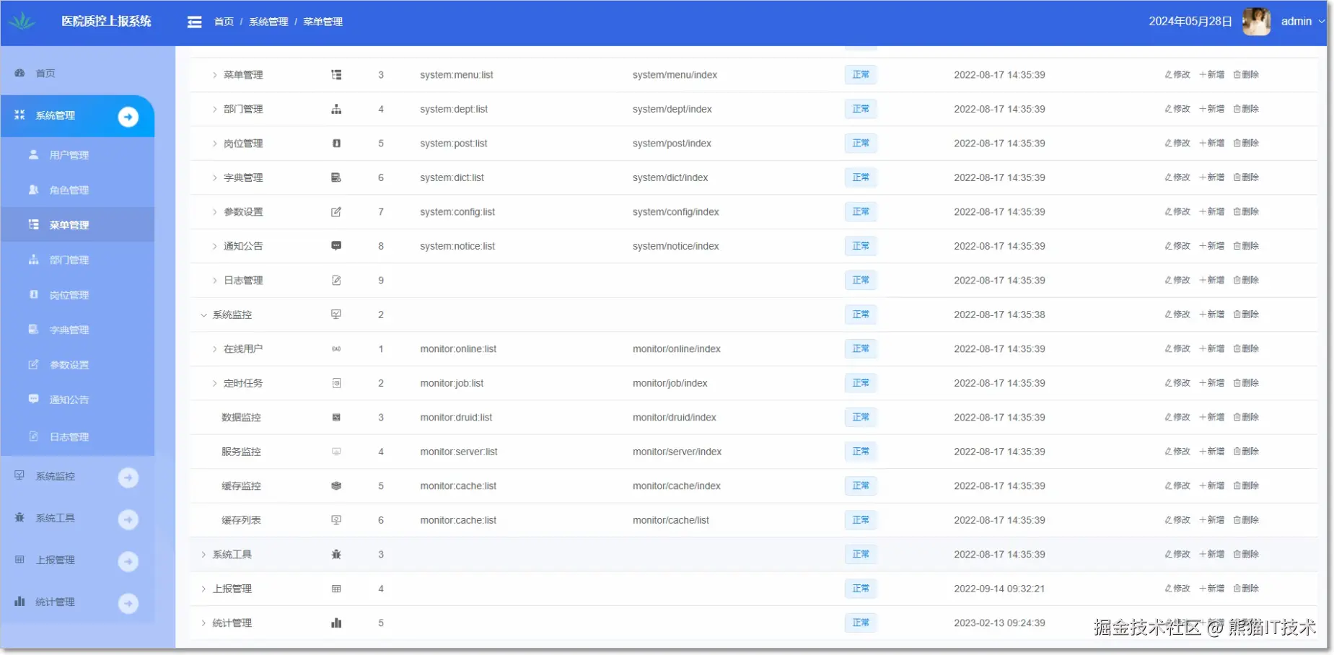Toggle the sidebar hamburger icon

(195, 22)
